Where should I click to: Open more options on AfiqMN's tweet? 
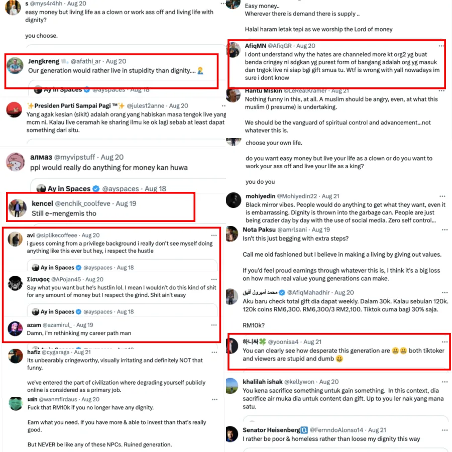coord(441,46)
